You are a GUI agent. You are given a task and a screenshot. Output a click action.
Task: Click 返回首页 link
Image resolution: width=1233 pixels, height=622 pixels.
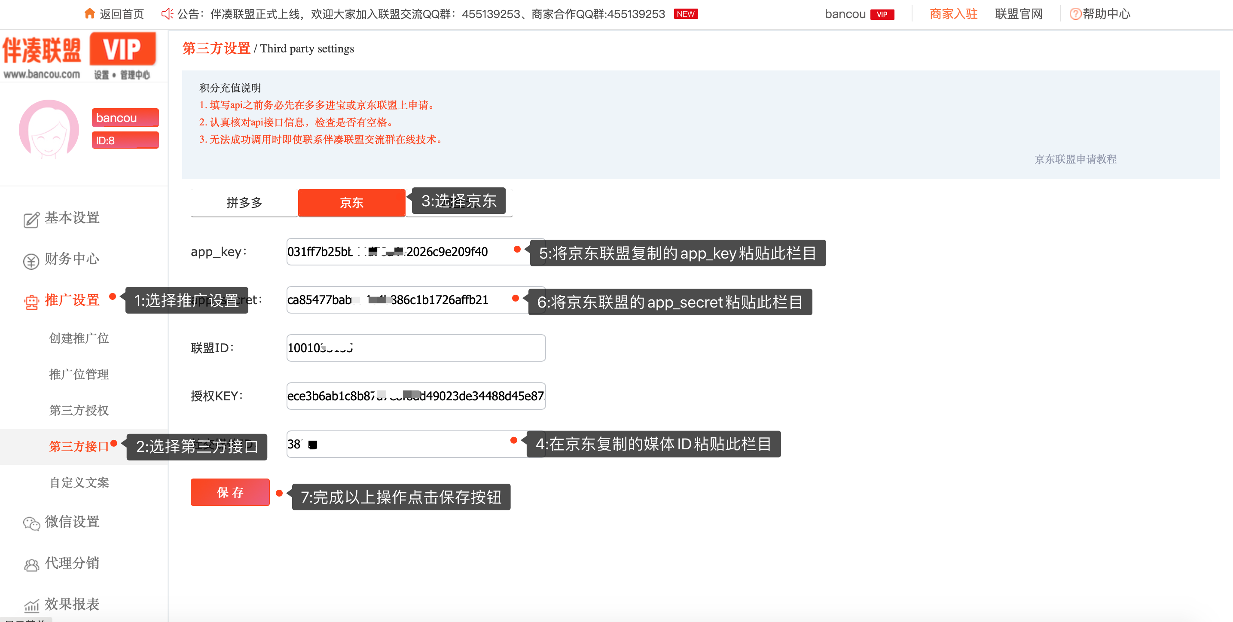(122, 14)
